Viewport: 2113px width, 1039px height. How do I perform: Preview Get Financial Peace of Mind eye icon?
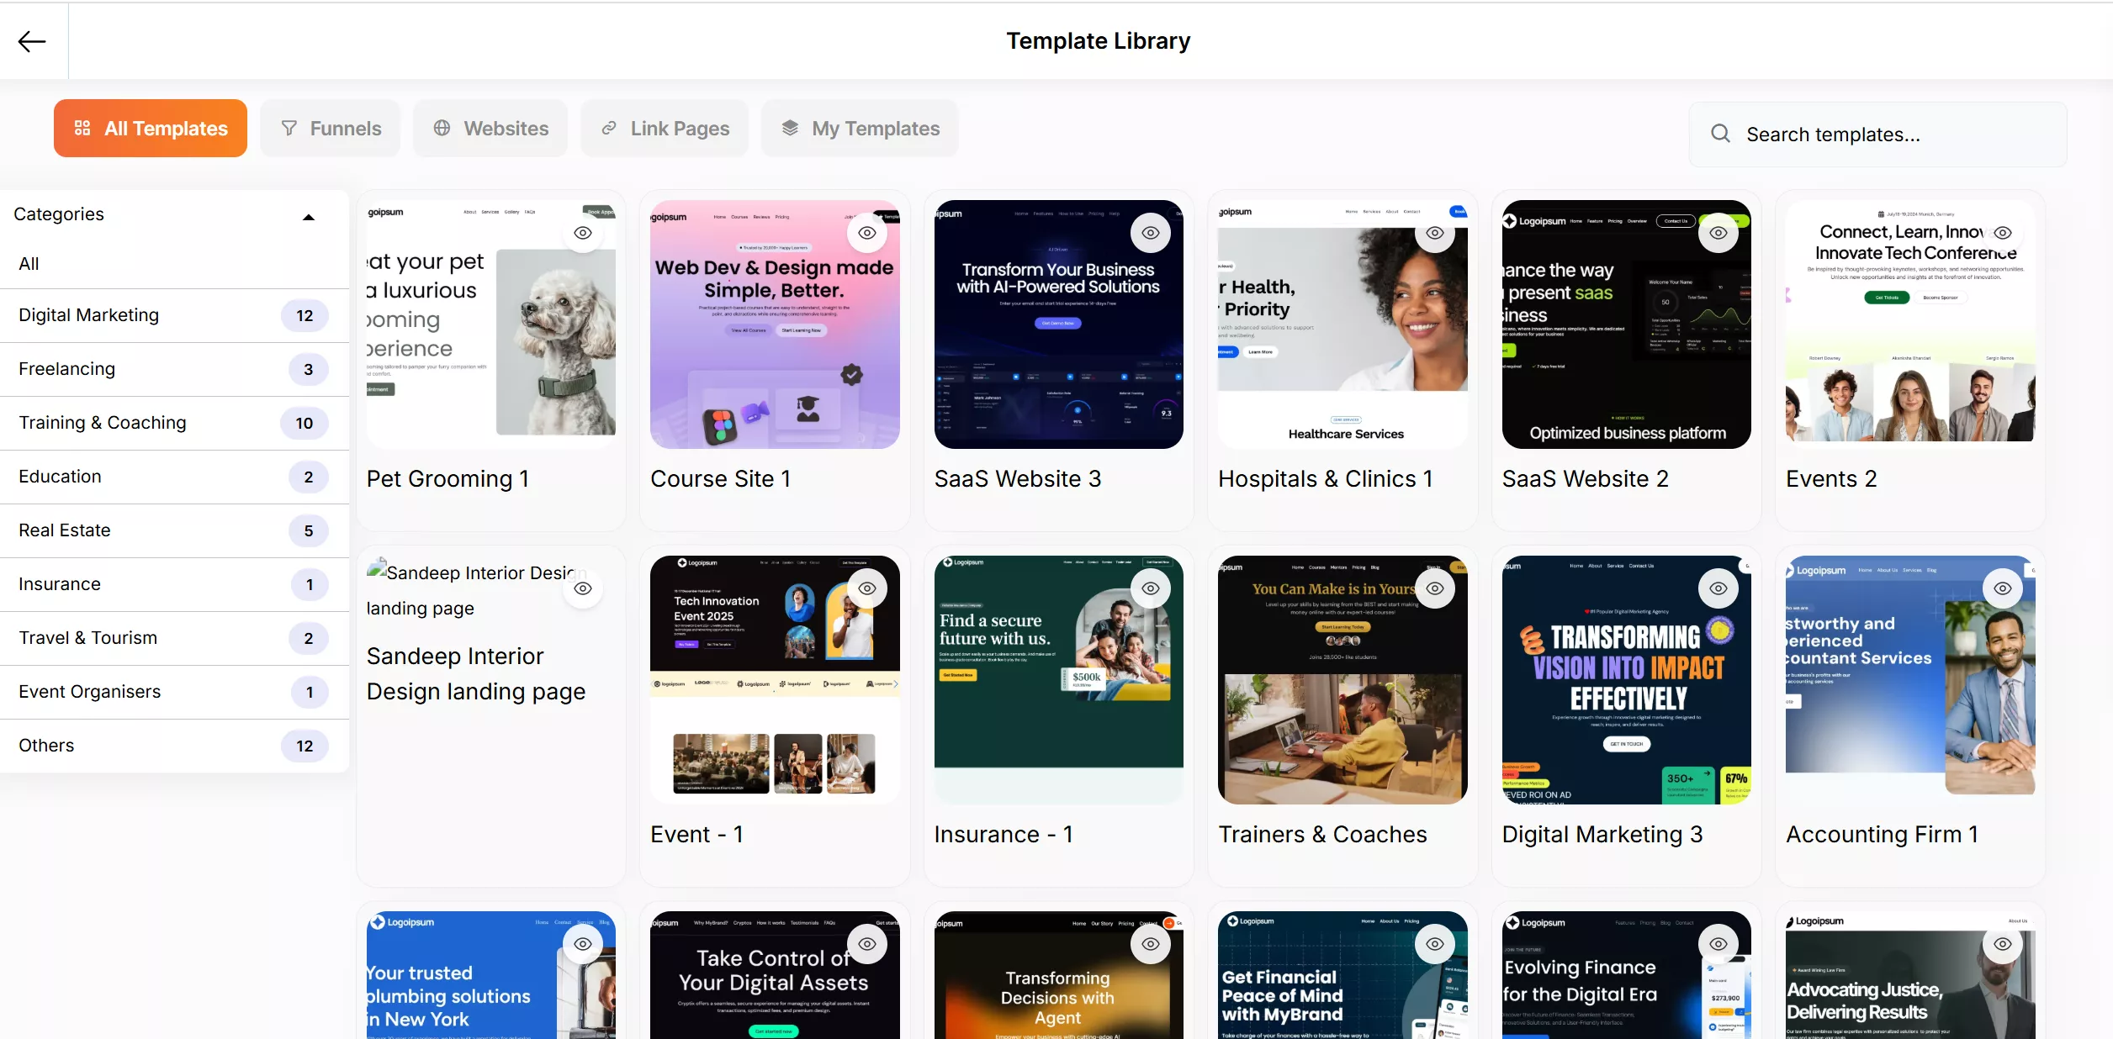tap(1435, 944)
